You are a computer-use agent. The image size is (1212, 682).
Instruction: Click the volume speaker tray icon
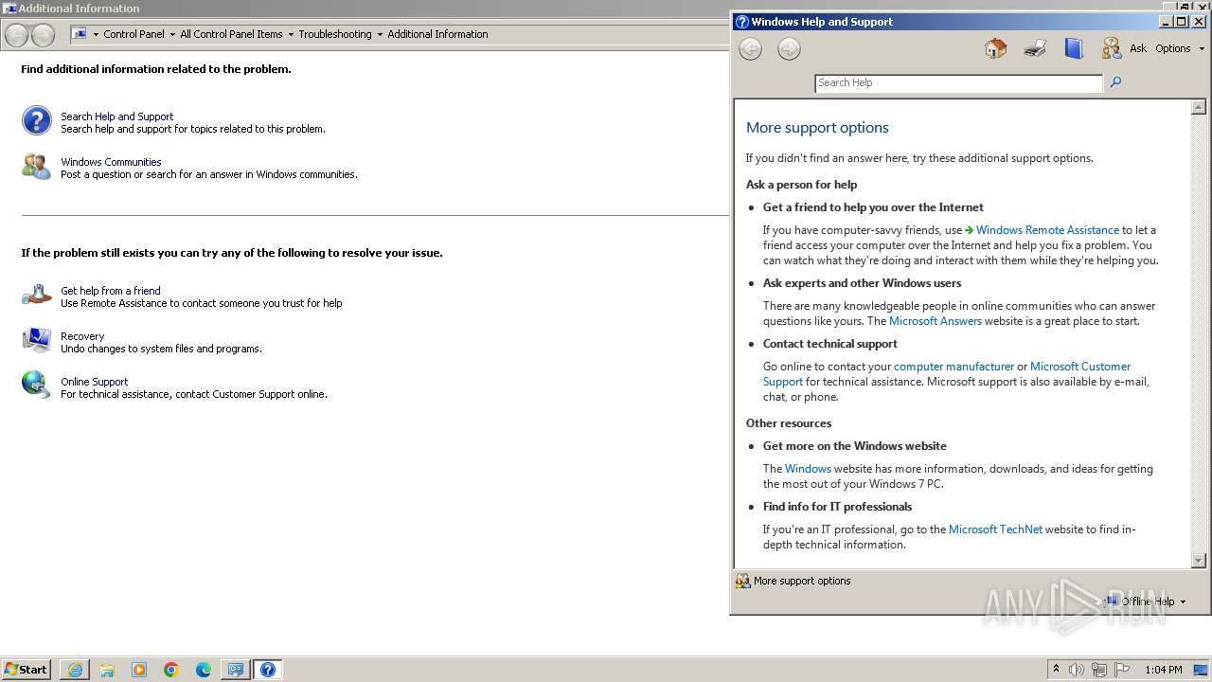point(1077,670)
